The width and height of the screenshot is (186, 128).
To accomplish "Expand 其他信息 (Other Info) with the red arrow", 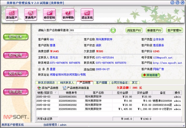I will pyautogui.click(x=151, y=75).
